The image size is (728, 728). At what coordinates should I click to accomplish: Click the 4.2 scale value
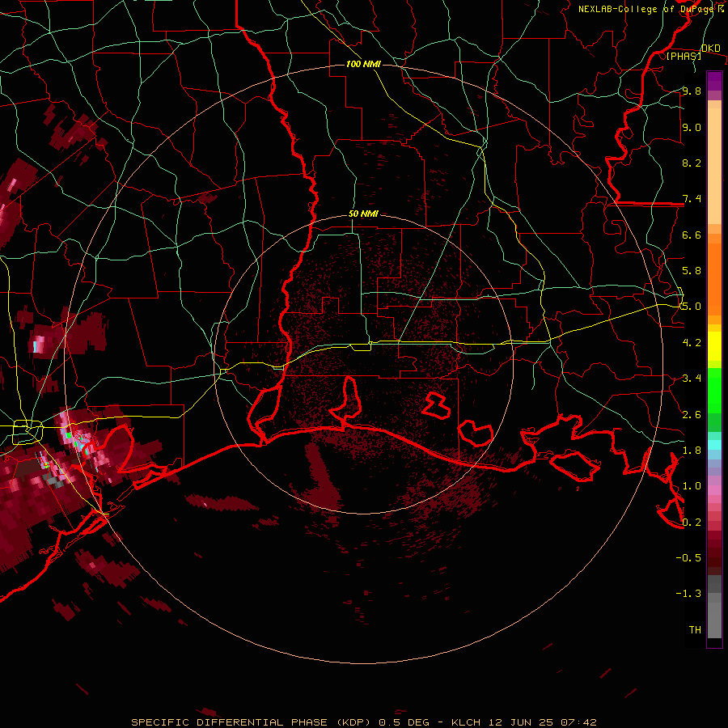click(x=692, y=343)
